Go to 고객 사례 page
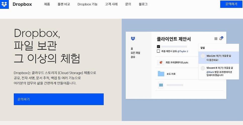This screenshot has width=243, height=125. click(111, 4)
